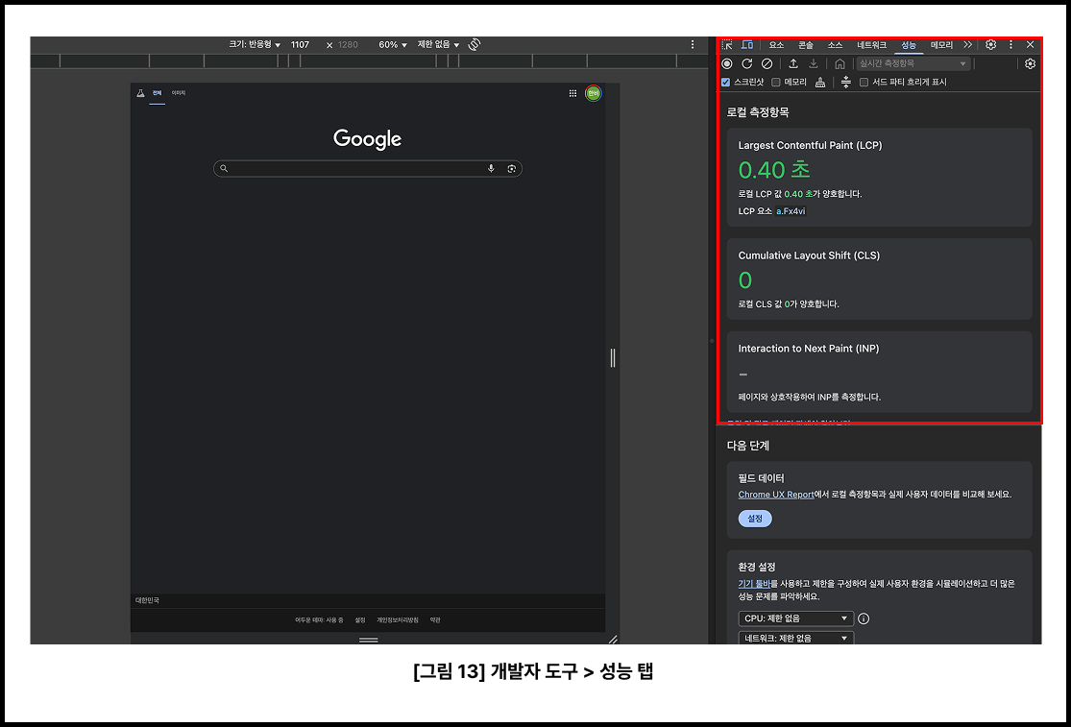Close the DevTools panel
This screenshot has width=1071, height=727.
(1030, 44)
